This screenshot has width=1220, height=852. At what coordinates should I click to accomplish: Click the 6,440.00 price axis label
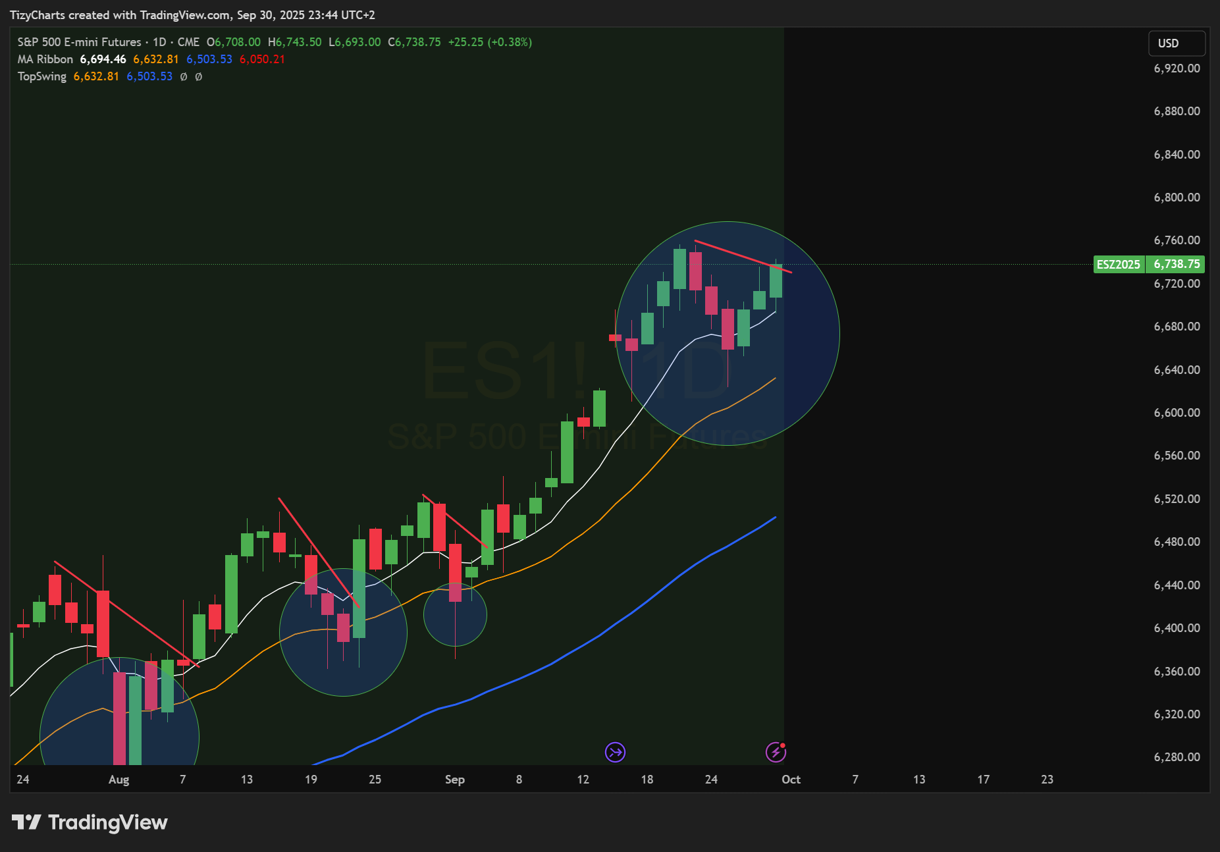click(1177, 585)
